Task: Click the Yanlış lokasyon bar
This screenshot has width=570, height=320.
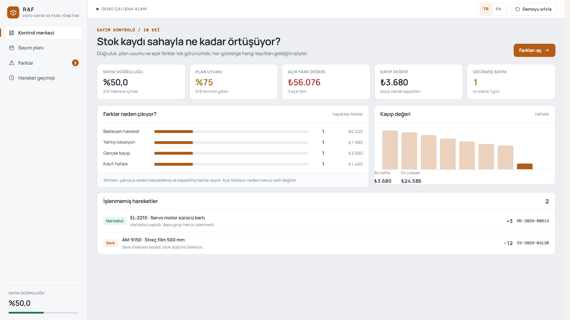Action: pyautogui.click(x=231, y=143)
